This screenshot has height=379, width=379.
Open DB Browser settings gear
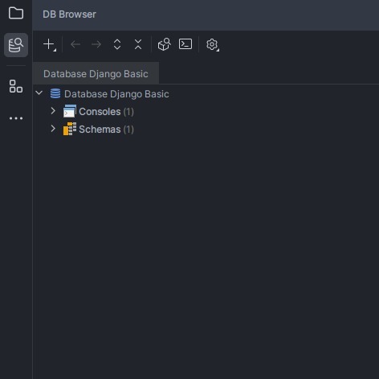(213, 45)
